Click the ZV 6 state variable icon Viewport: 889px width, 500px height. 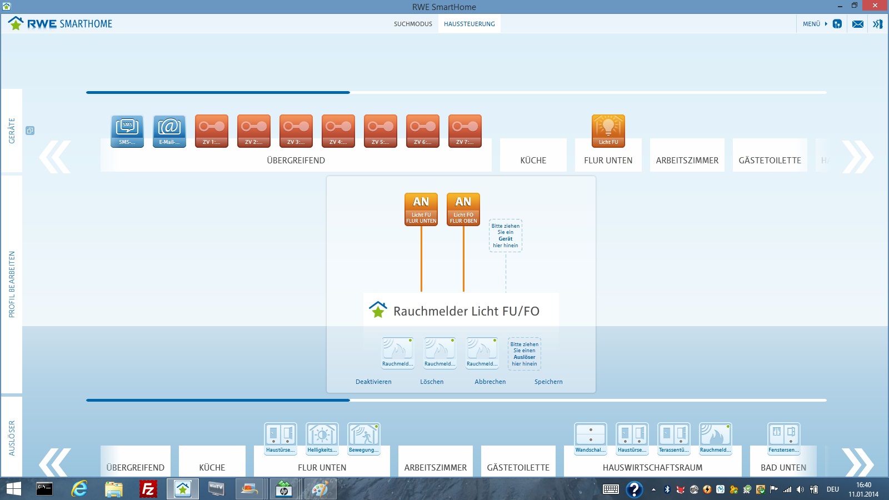tap(423, 131)
